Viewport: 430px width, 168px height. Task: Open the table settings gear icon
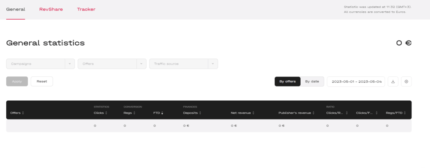point(406,81)
